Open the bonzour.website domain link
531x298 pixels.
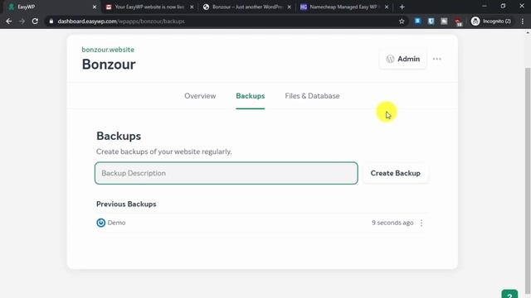click(x=108, y=50)
